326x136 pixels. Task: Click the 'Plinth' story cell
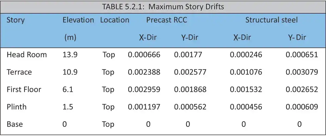point(17,107)
